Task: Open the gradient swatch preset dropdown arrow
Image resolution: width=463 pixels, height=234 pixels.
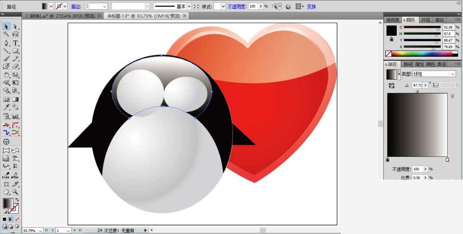Action: point(399,74)
